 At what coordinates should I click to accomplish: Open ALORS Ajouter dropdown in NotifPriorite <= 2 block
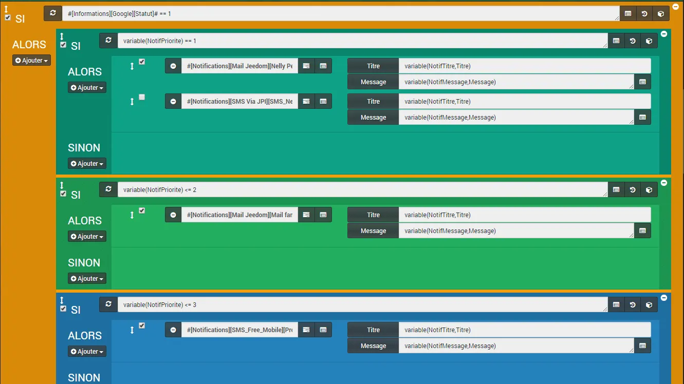(x=87, y=236)
